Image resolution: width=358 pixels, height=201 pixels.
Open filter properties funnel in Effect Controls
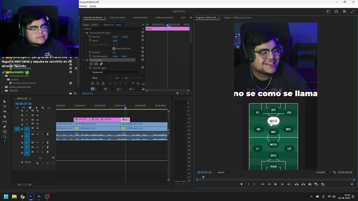point(177,94)
